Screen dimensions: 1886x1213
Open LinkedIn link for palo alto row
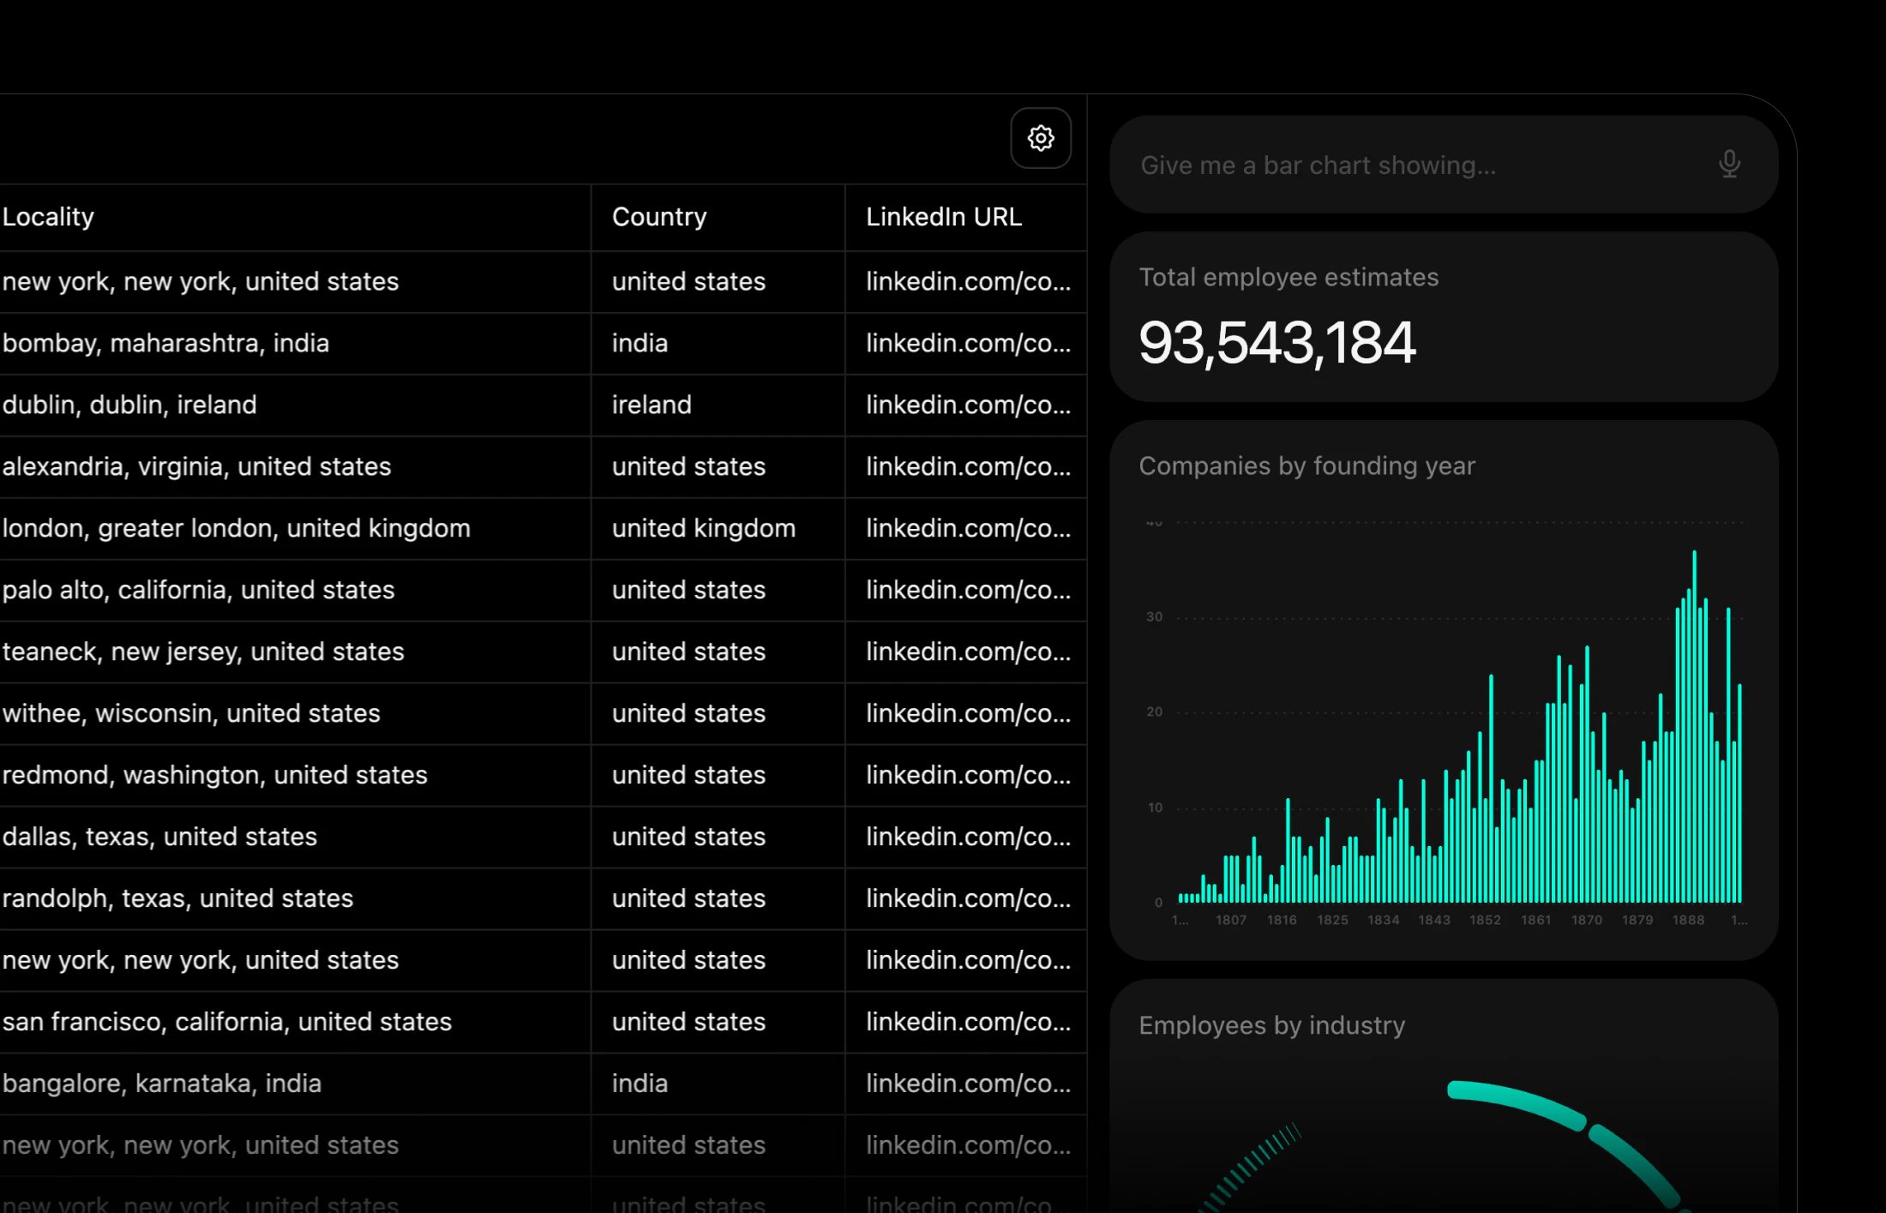[967, 590]
